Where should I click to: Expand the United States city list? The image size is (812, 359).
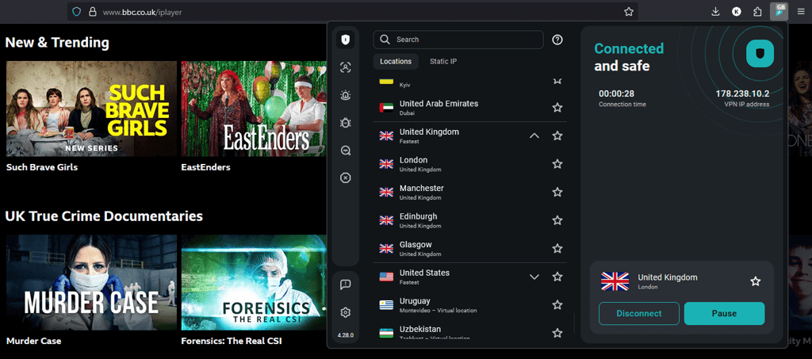click(x=534, y=277)
